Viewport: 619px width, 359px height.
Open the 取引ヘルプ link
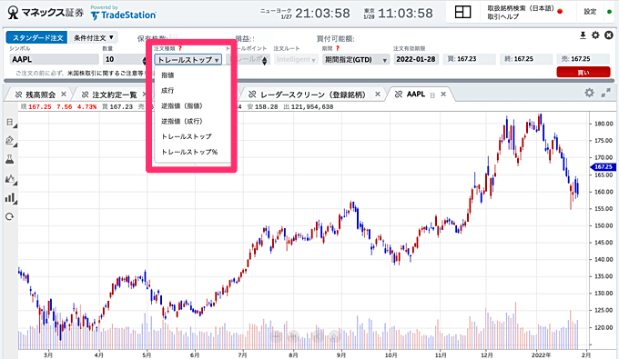pos(502,17)
